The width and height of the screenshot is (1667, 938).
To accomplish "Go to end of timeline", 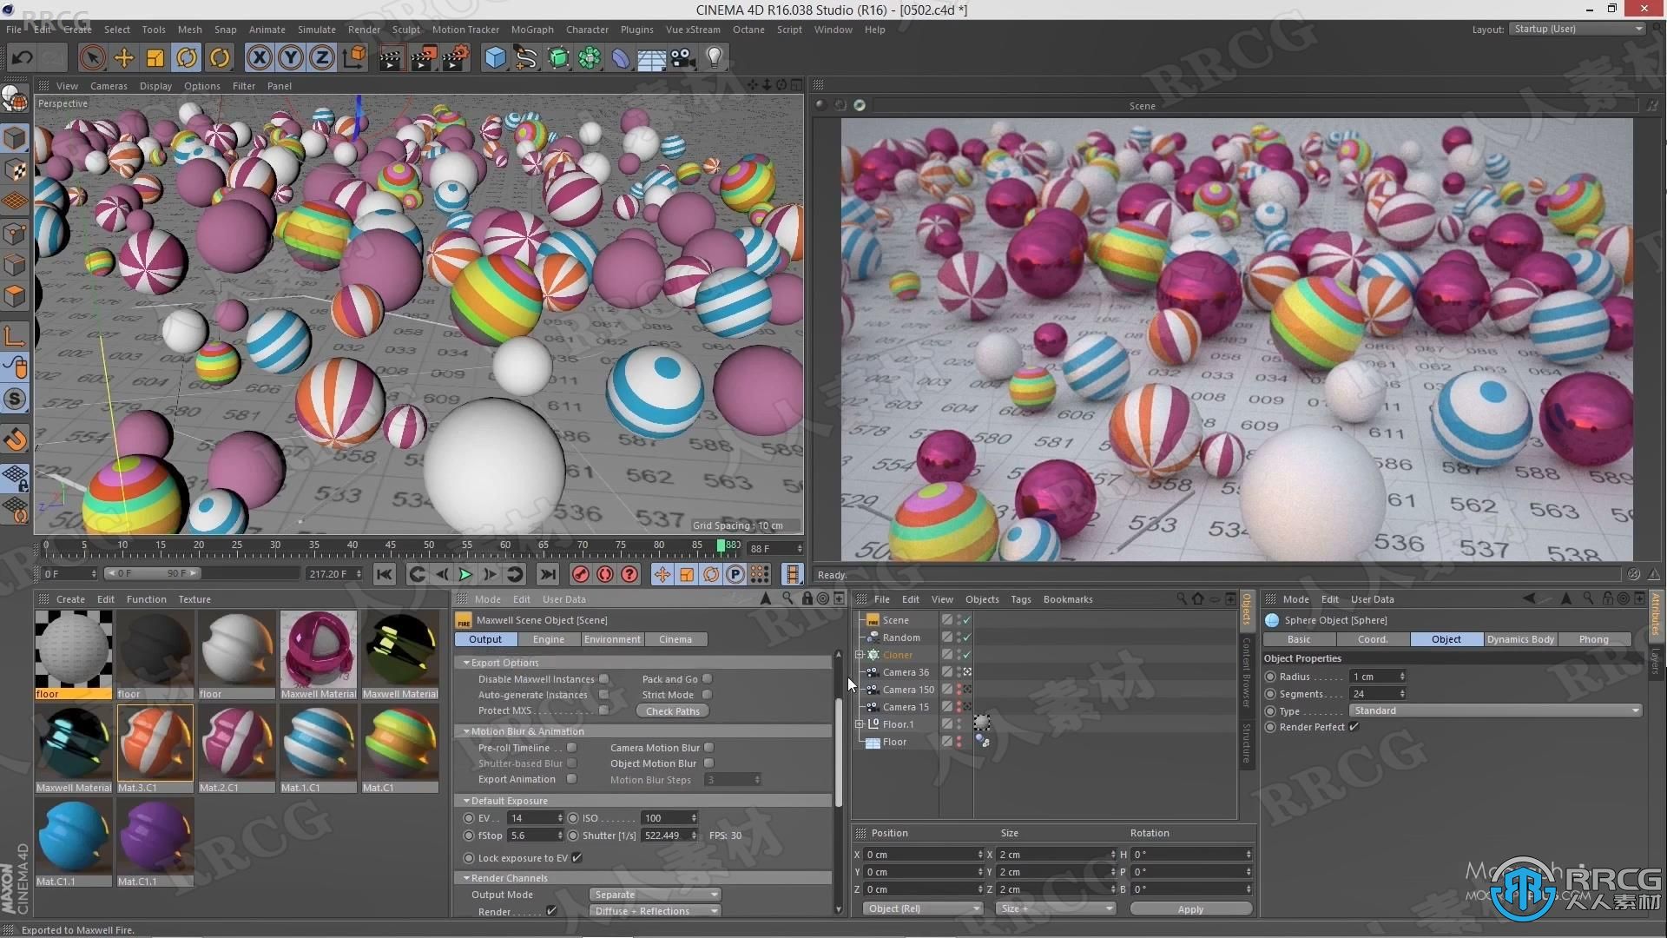I will 547,574.
